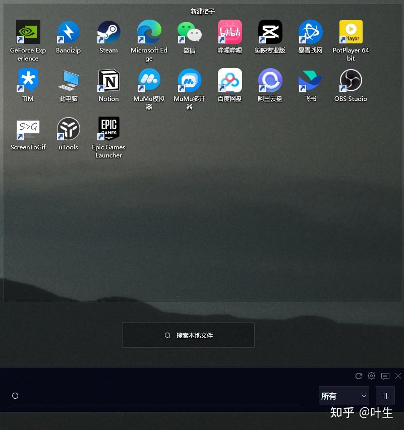Viewport: 404px width, 430px height.
Task: Launch Epic Games Launcher icon
Action: 108,128
